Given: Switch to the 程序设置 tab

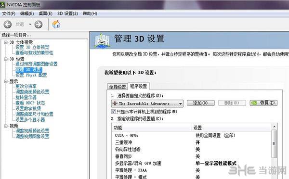Looking at the screenshot, I should (139, 86).
